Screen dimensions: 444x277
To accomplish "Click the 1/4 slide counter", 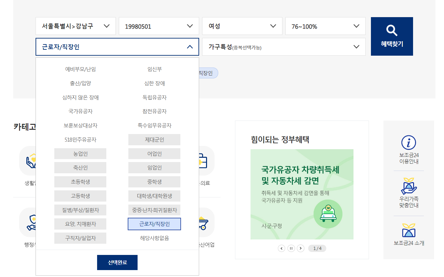I will click(317, 248).
